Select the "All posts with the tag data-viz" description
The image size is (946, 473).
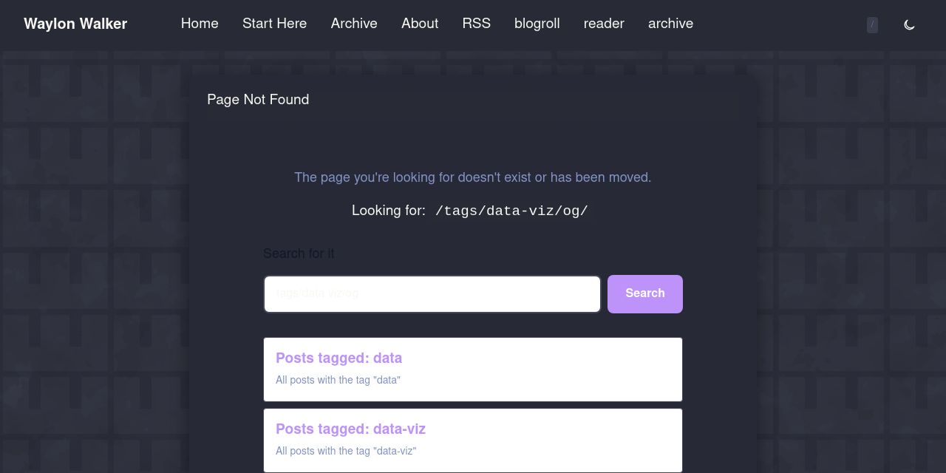[x=346, y=451]
